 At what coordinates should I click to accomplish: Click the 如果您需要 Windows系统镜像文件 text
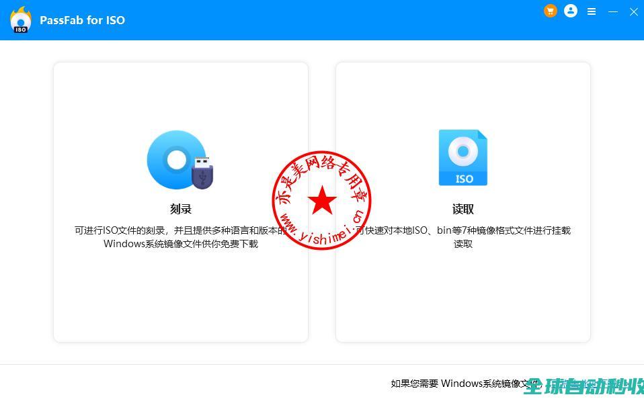coord(457,384)
